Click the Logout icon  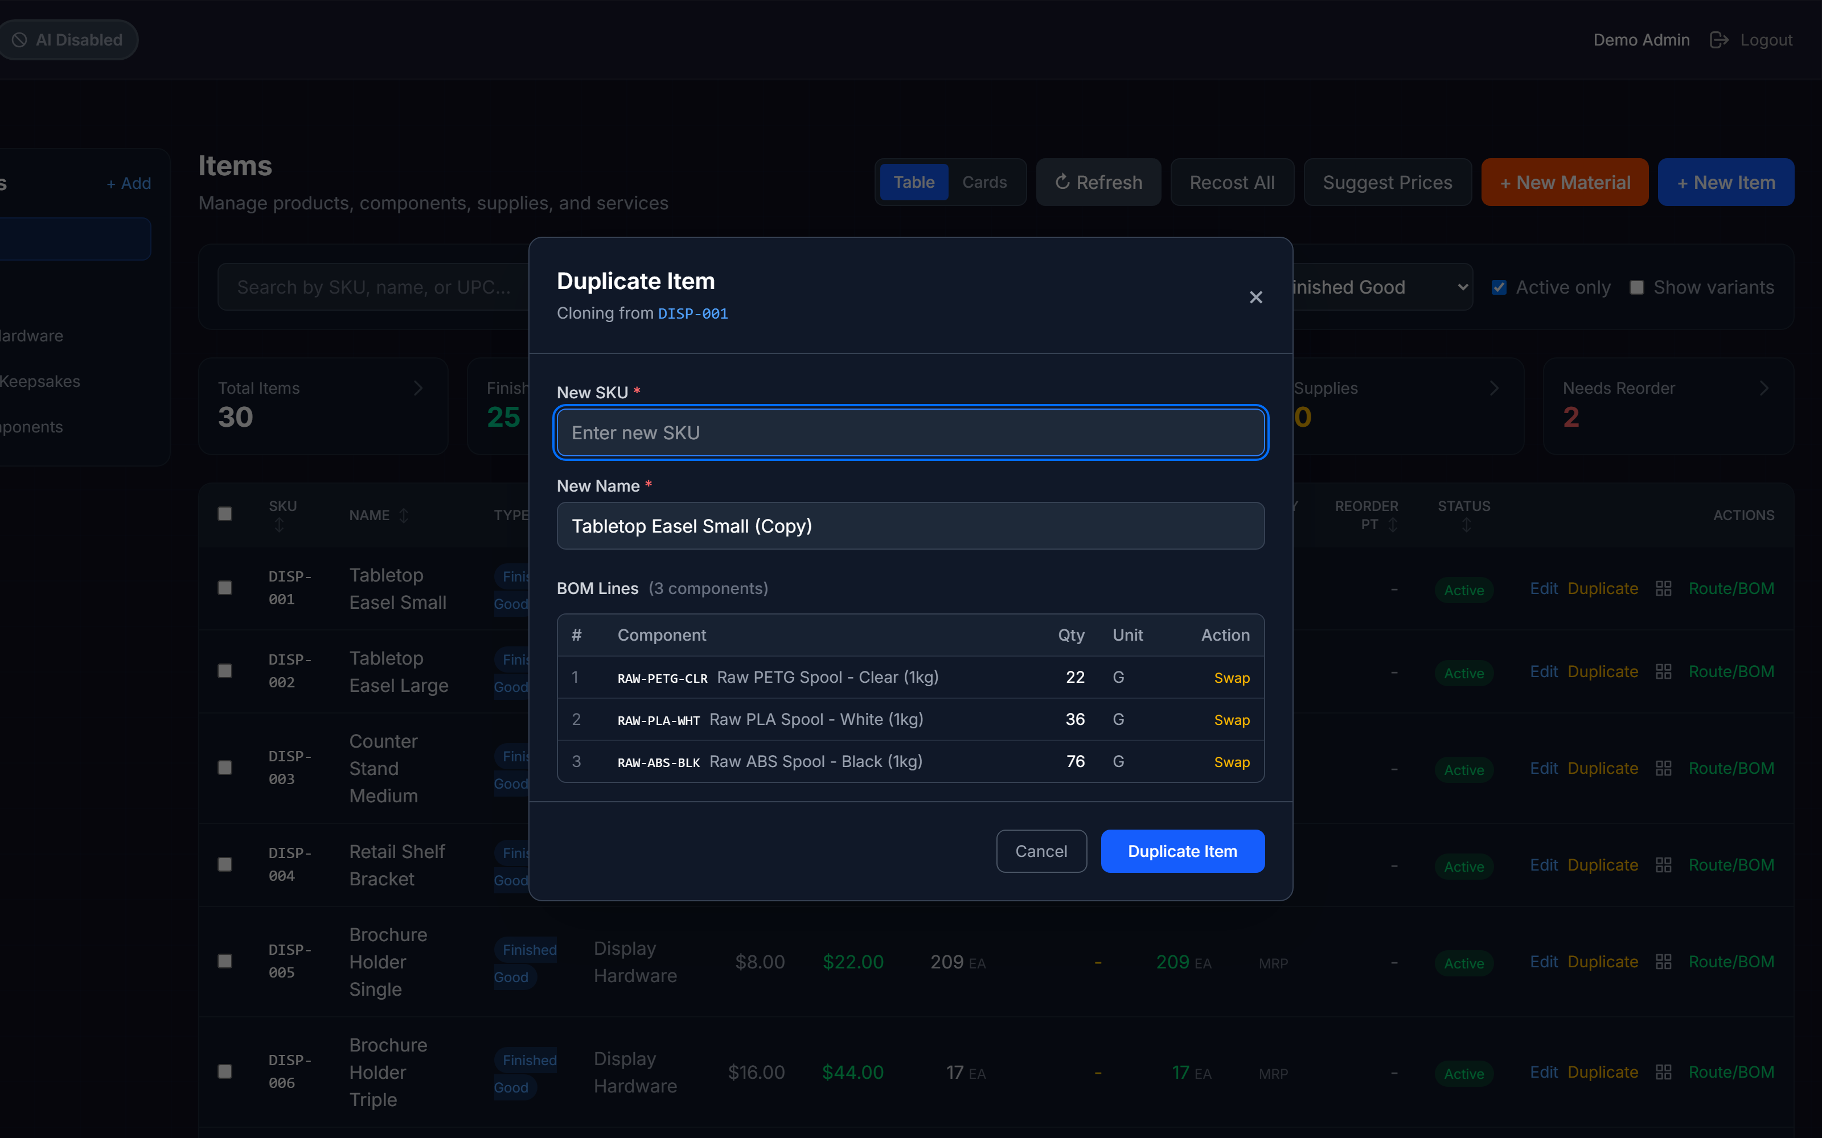coord(1719,40)
